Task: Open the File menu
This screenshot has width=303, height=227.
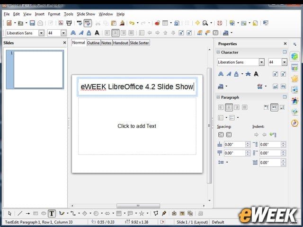Action: [x=6, y=14]
